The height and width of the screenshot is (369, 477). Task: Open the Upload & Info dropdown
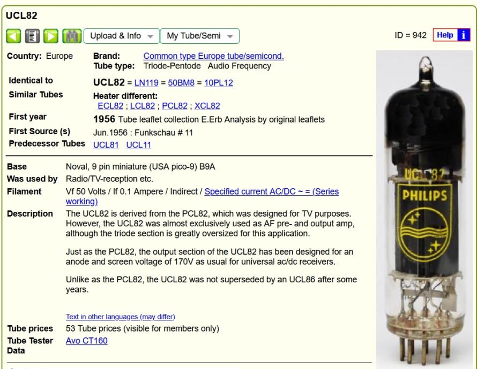(121, 36)
